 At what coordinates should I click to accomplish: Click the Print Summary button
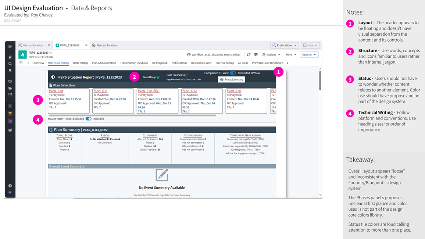pyautogui.click(x=231, y=79)
